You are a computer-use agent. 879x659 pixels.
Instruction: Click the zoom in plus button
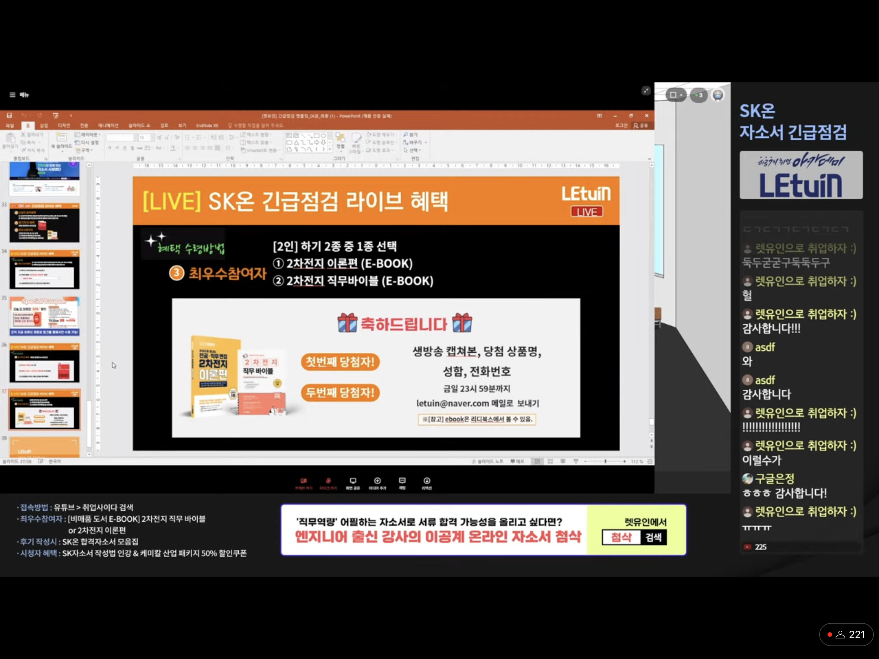(625, 461)
